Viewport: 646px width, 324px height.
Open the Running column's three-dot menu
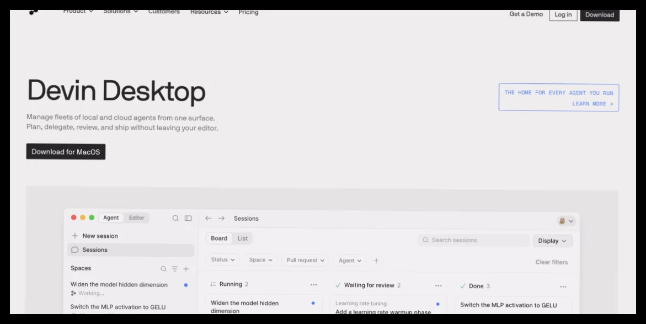[314, 284]
